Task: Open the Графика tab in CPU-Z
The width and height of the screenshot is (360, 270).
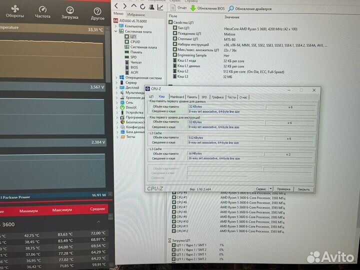Action: (217, 97)
